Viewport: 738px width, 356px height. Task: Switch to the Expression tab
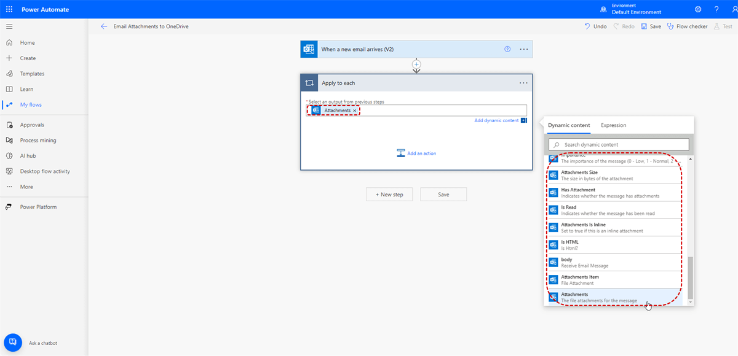(614, 125)
